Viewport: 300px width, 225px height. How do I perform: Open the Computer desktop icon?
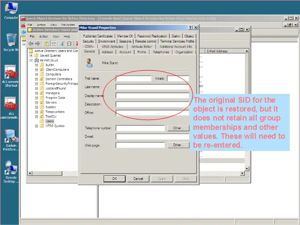[x=11, y=8]
